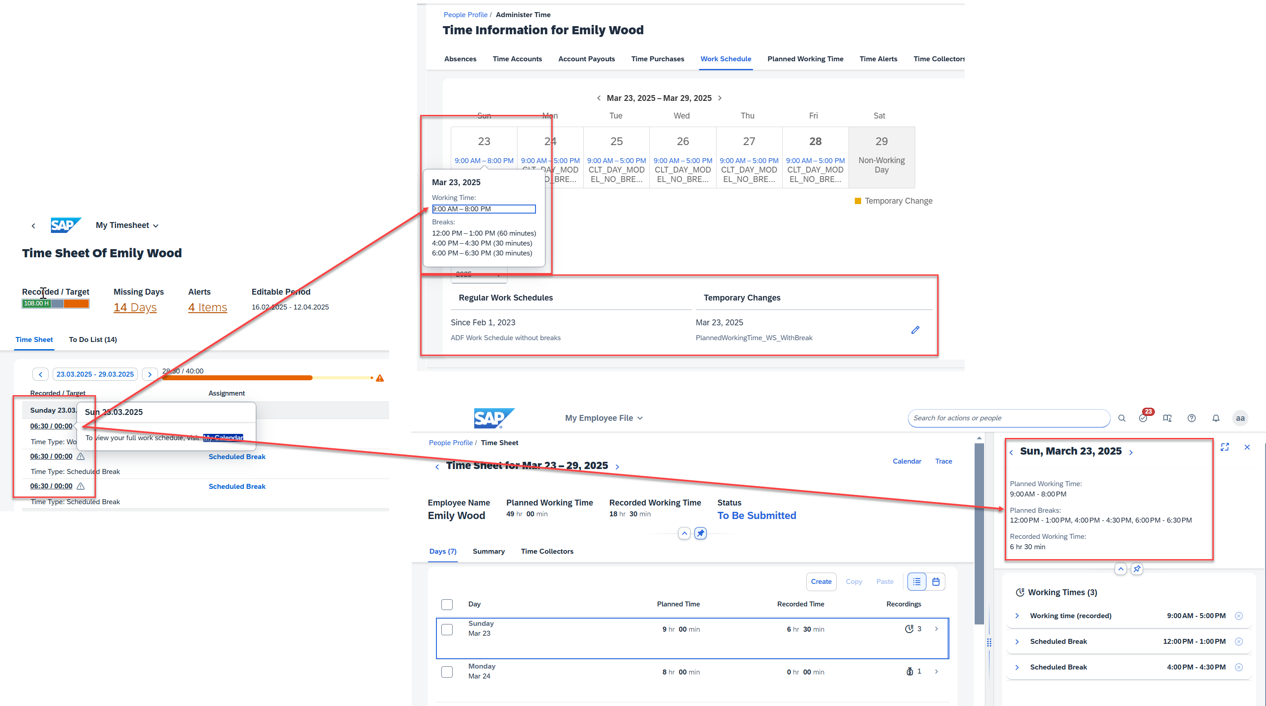This screenshot has height=706, width=1266.
Task: Open the My Employee File dropdown menu
Action: tap(604, 418)
